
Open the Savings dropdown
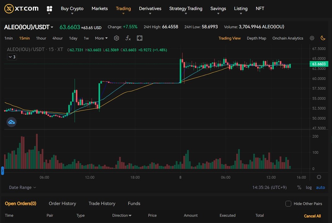218,9
